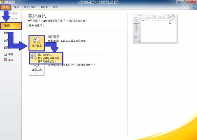Choose 帳戶設定(A)... from the dropdown menu
197x140 pixels.
tap(46, 58)
